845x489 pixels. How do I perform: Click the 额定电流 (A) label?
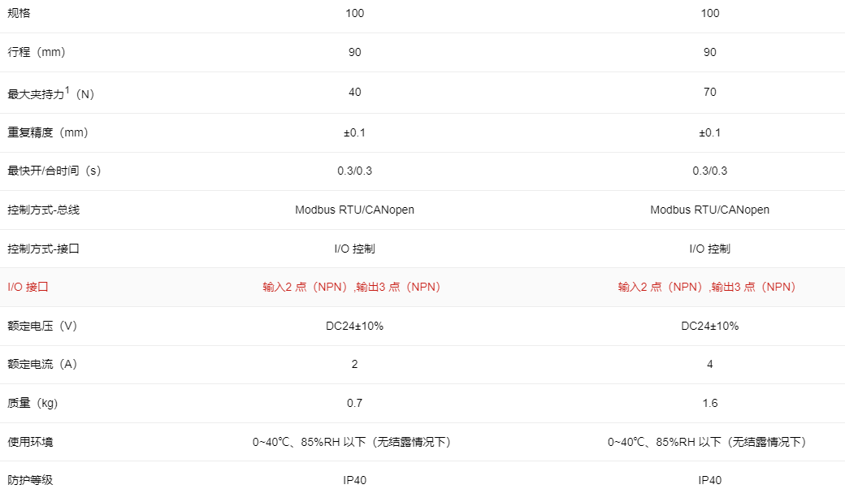pos(41,364)
